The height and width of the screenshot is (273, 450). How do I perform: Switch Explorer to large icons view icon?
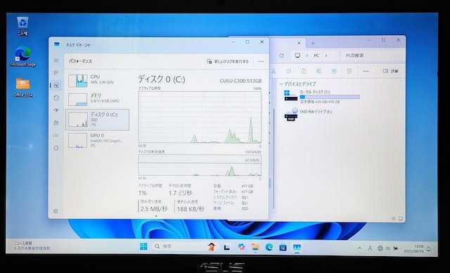[x=400, y=218]
